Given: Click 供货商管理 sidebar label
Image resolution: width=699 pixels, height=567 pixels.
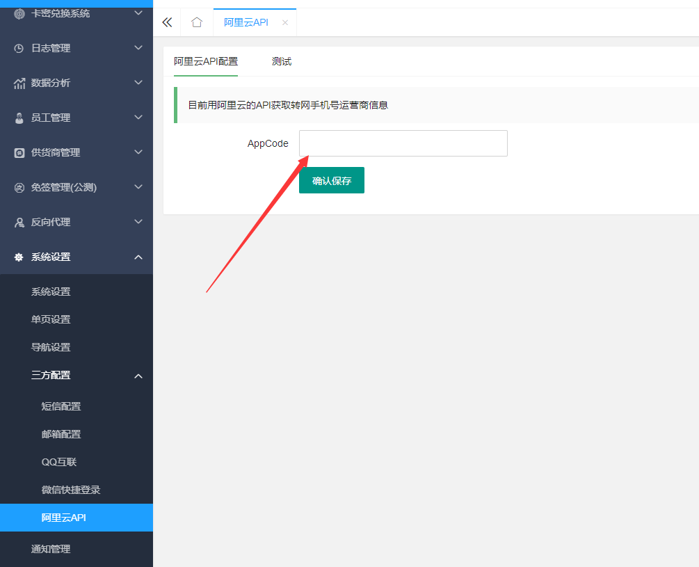Looking at the screenshot, I should 56,152.
